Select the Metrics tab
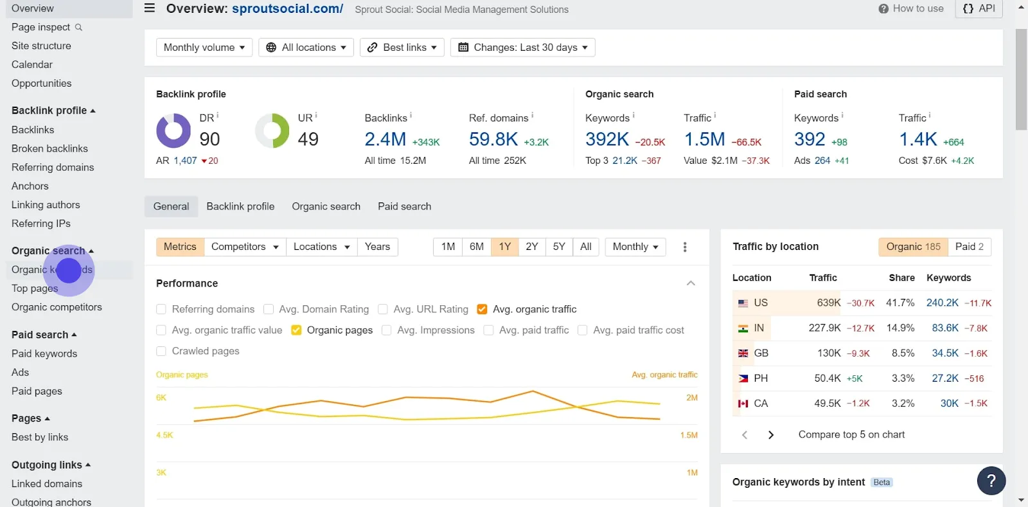This screenshot has width=1028, height=507. (x=180, y=247)
